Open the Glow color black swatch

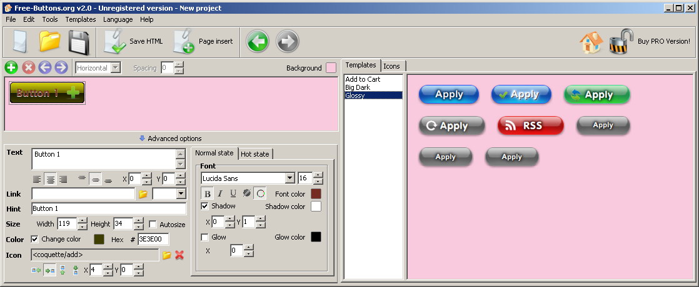pyautogui.click(x=316, y=236)
